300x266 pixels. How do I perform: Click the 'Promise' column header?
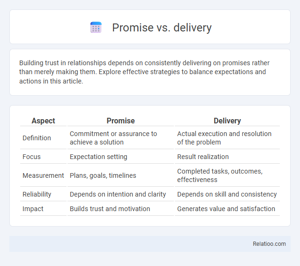click(x=120, y=121)
